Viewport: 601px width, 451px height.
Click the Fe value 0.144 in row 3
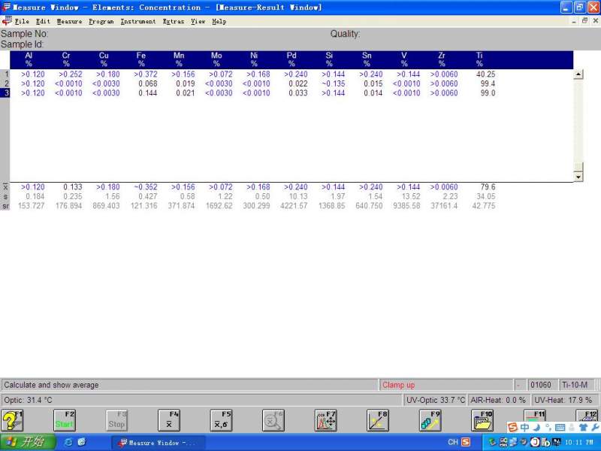(x=147, y=92)
